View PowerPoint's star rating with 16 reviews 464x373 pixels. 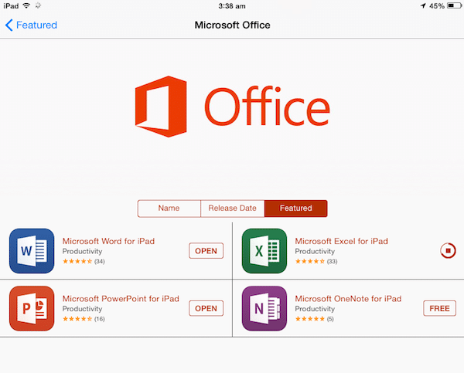(84, 319)
